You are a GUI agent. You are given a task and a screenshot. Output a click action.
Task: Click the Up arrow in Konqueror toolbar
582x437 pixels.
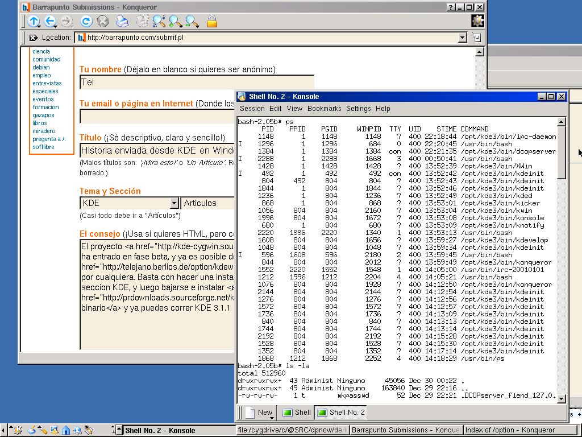pyautogui.click(x=34, y=21)
